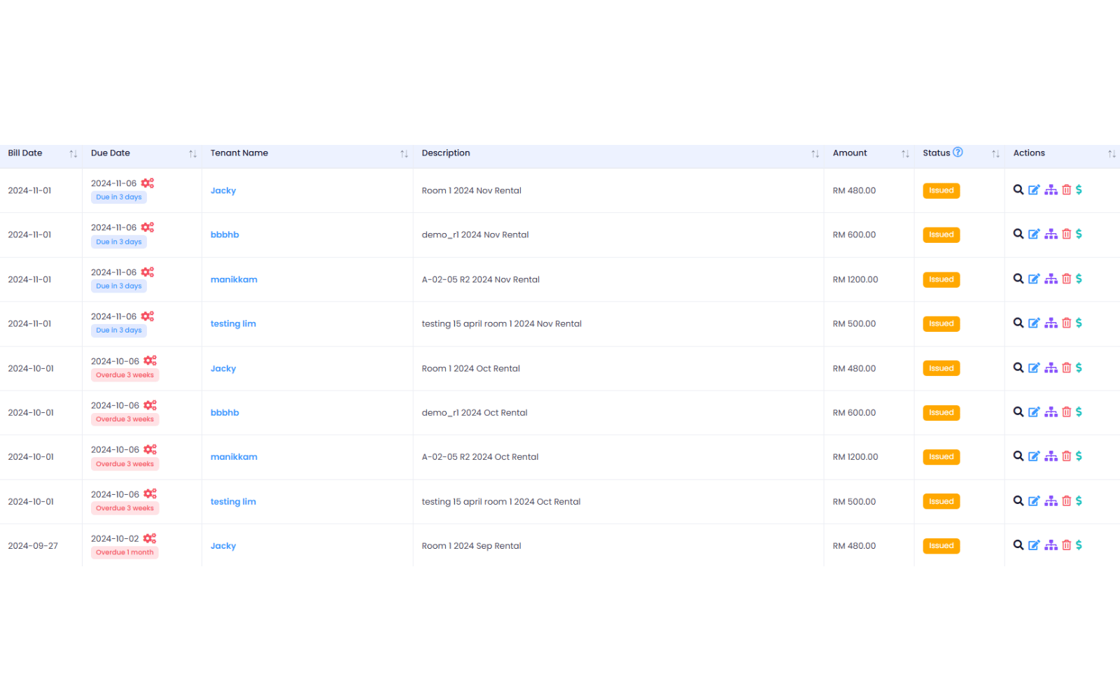Edit the bbbhb 2024 Nov Rental bill
This screenshot has width=1120, height=700.
tap(1034, 234)
